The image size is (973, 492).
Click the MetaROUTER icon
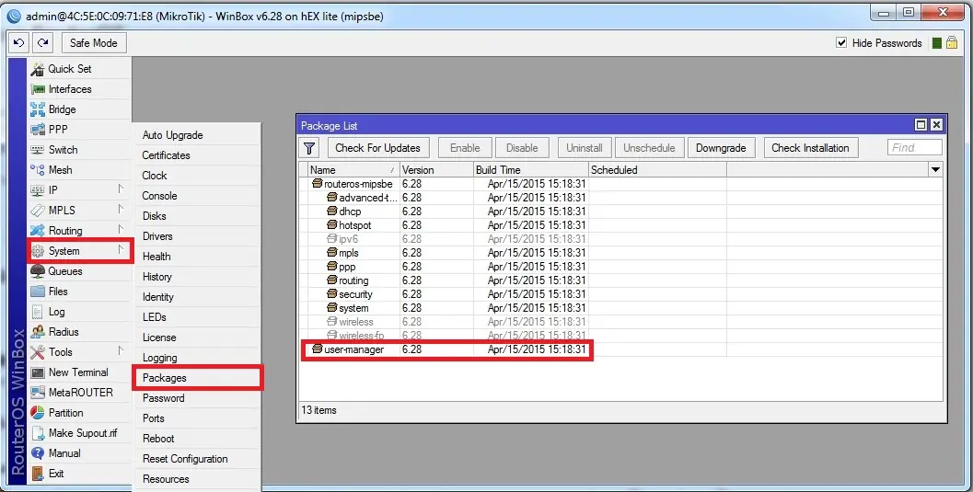(x=38, y=393)
